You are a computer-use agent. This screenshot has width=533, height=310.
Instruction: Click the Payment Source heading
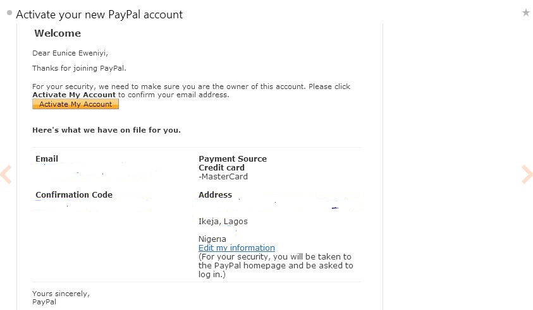click(x=233, y=159)
